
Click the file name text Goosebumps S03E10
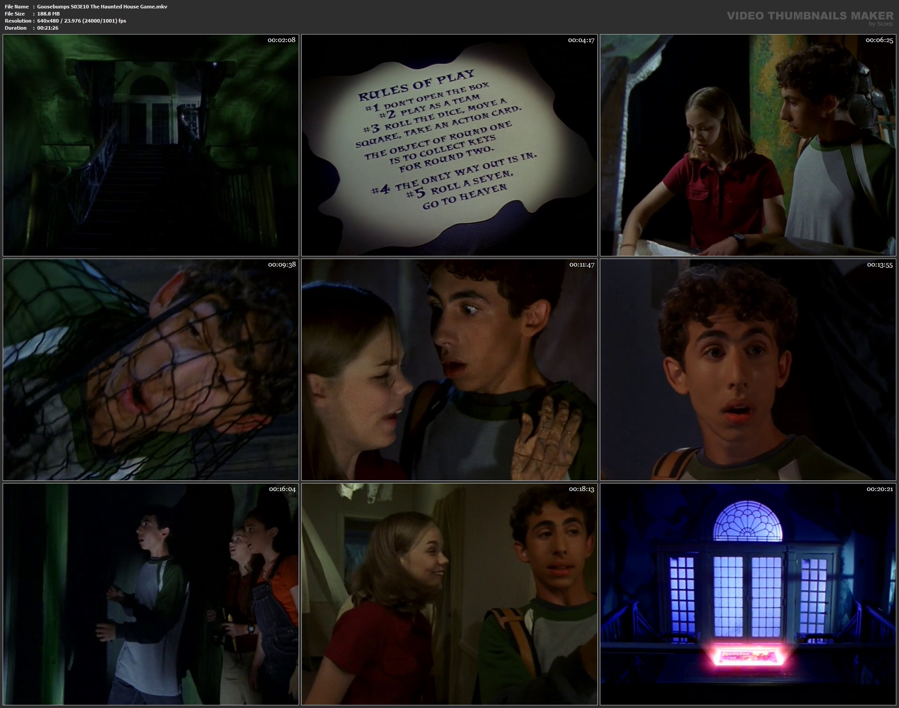(x=102, y=7)
